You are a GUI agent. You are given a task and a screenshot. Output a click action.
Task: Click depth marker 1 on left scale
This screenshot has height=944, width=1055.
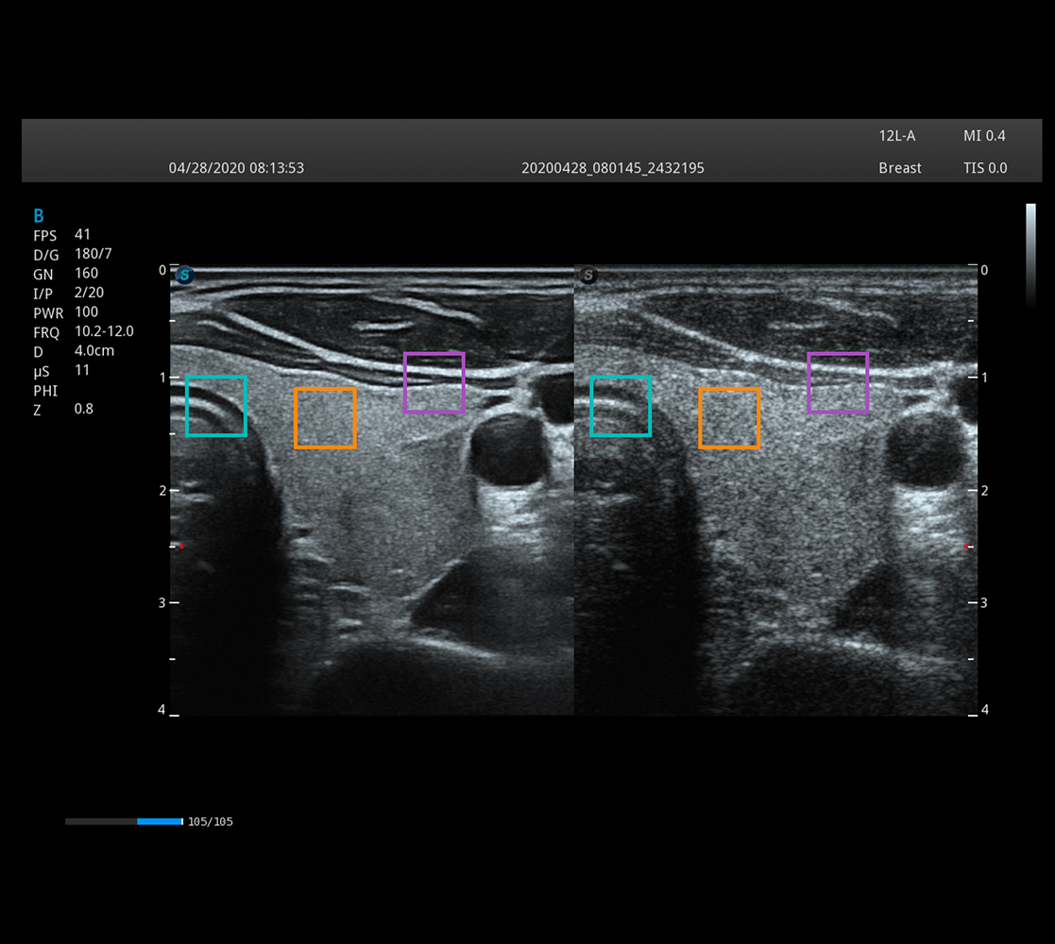coord(162,378)
